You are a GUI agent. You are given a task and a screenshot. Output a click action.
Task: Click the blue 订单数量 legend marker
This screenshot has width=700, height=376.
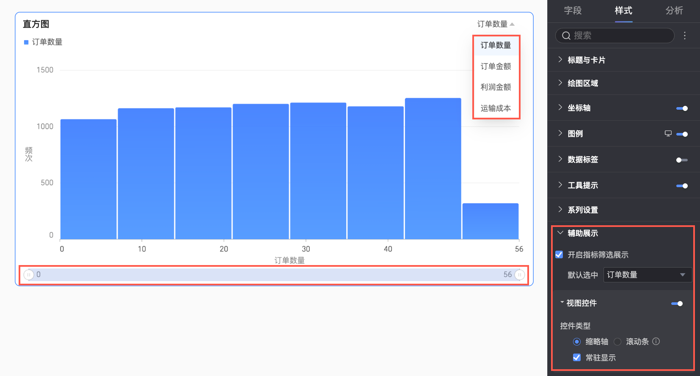[26, 42]
